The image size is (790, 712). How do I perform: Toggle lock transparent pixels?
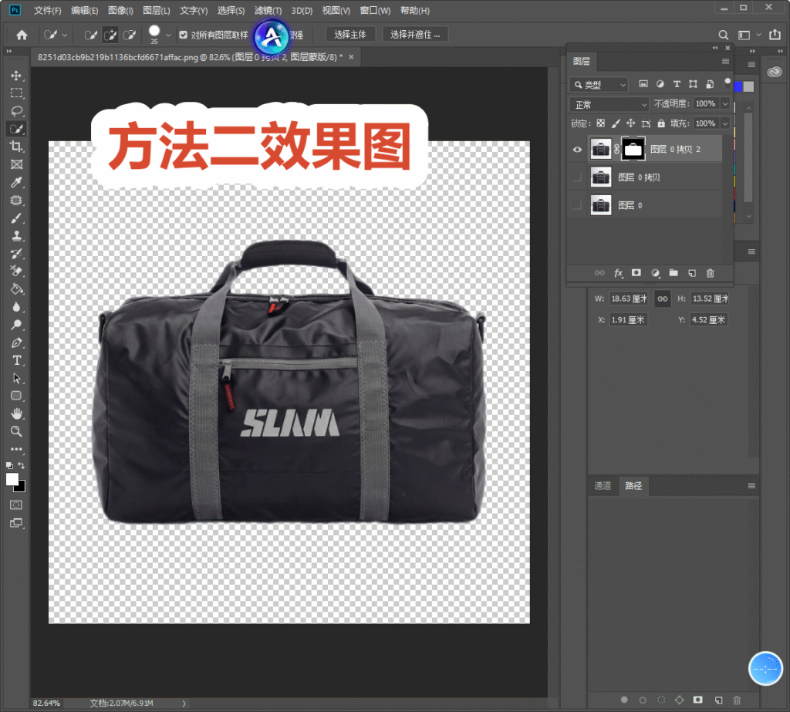coord(600,123)
